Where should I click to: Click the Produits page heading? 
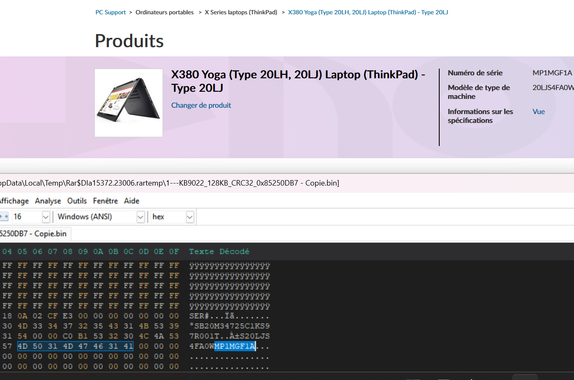[x=129, y=41]
